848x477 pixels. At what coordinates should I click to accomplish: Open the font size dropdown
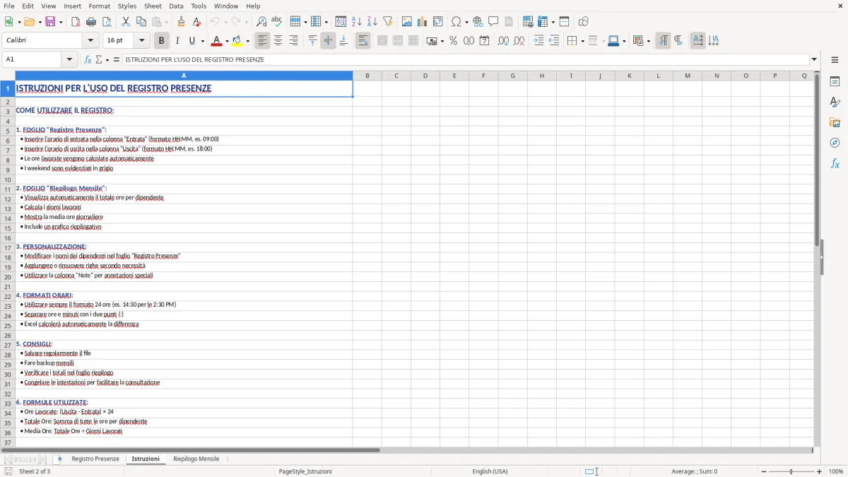click(141, 40)
